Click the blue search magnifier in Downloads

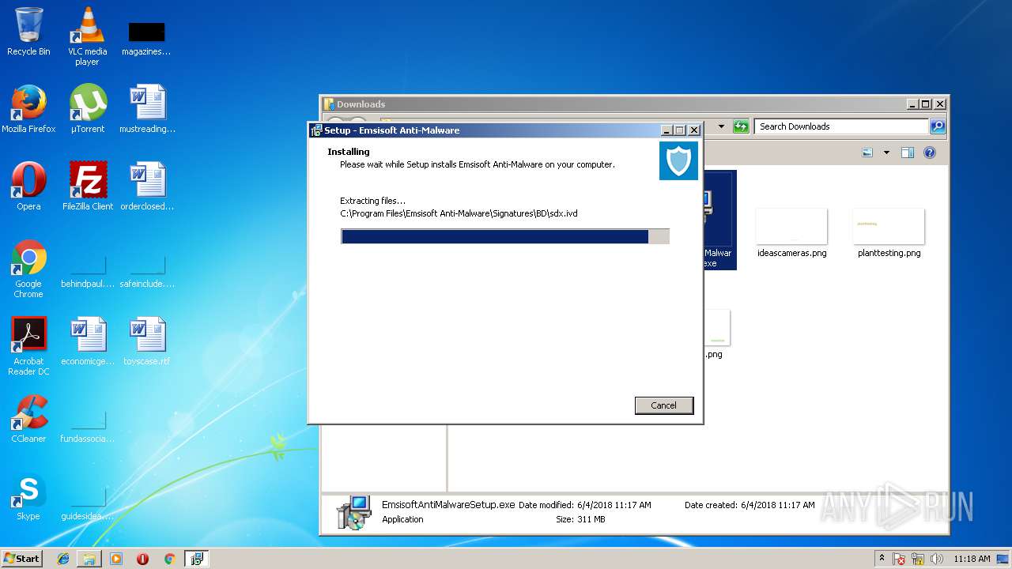(938, 126)
